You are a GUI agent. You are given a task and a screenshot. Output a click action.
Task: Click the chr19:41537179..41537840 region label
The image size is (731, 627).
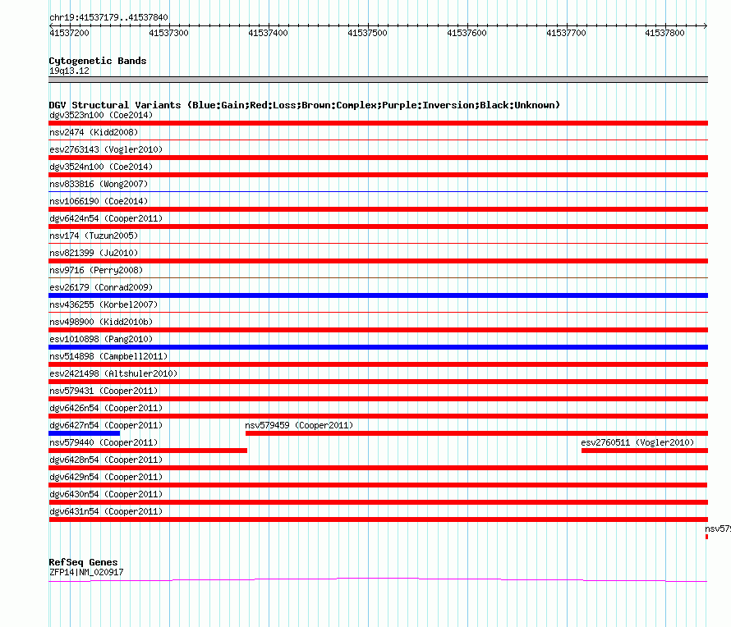point(108,17)
